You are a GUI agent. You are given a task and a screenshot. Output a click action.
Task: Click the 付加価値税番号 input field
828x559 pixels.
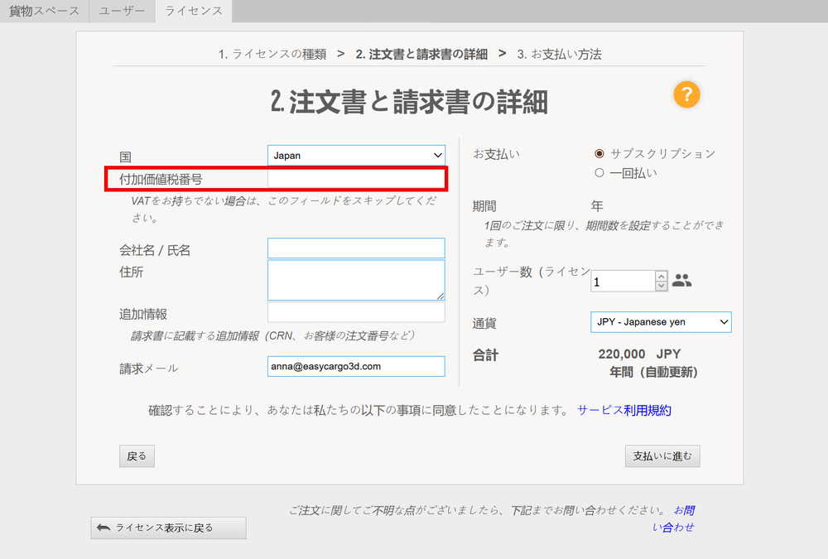356,179
